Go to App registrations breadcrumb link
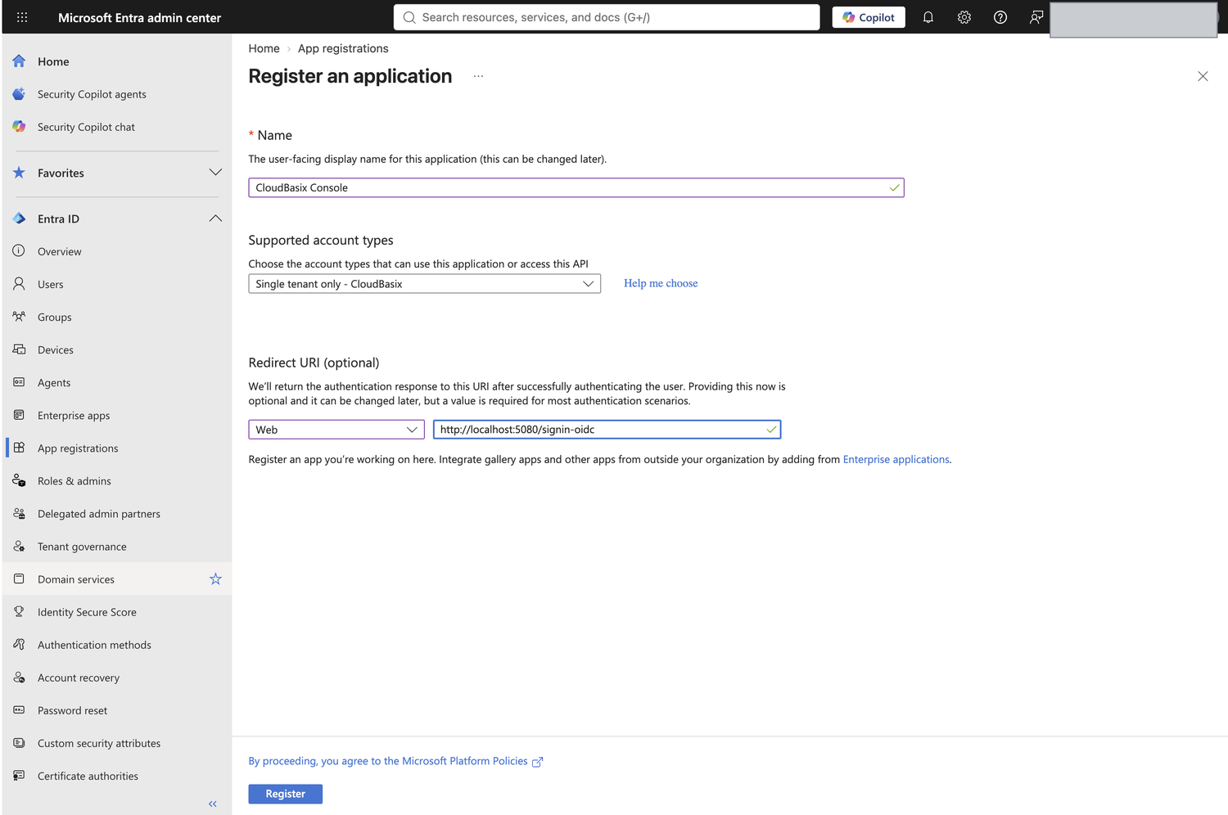This screenshot has width=1228, height=815. (x=343, y=48)
